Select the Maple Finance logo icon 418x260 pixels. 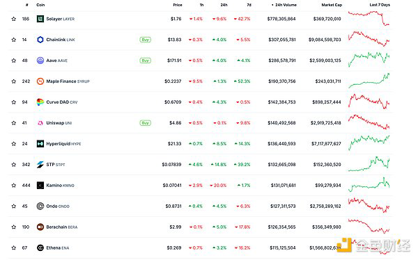[x=40, y=81]
